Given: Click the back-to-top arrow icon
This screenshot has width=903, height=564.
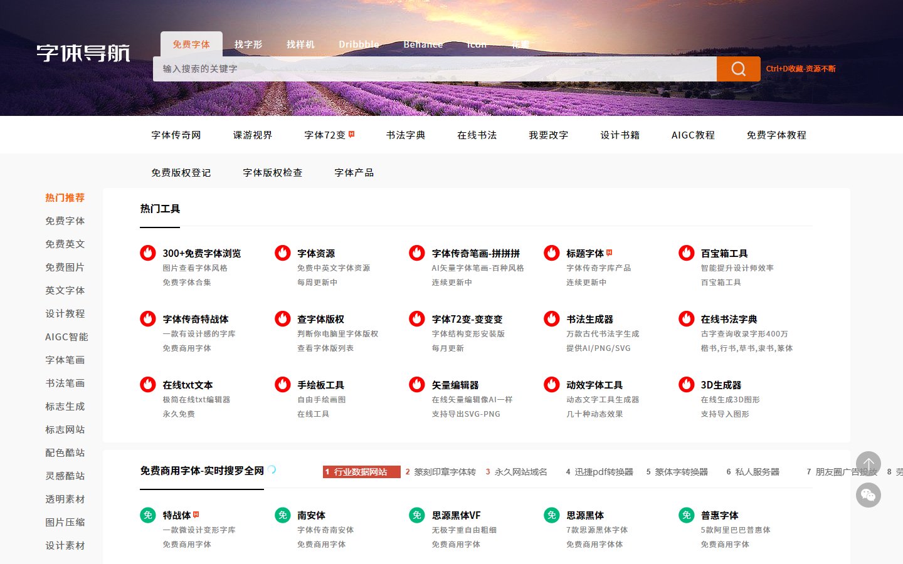Looking at the screenshot, I should click(869, 464).
